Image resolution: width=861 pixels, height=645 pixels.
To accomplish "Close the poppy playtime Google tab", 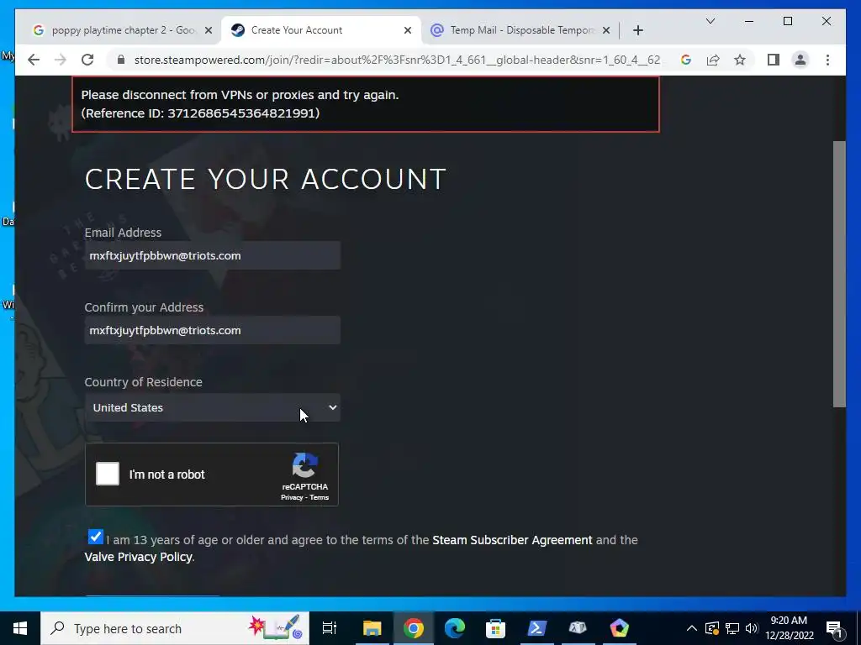I will click(209, 30).
